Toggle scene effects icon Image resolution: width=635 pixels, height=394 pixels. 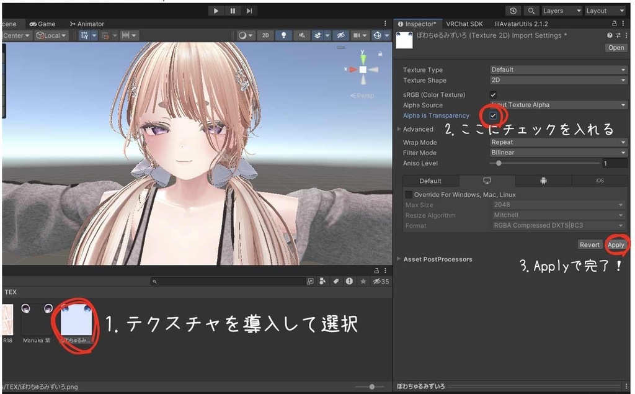pyautogui.click(x=317, y=35)
